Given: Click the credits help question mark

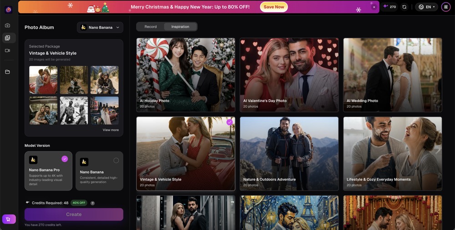Looking at the screenshot, I should point(92,203).
